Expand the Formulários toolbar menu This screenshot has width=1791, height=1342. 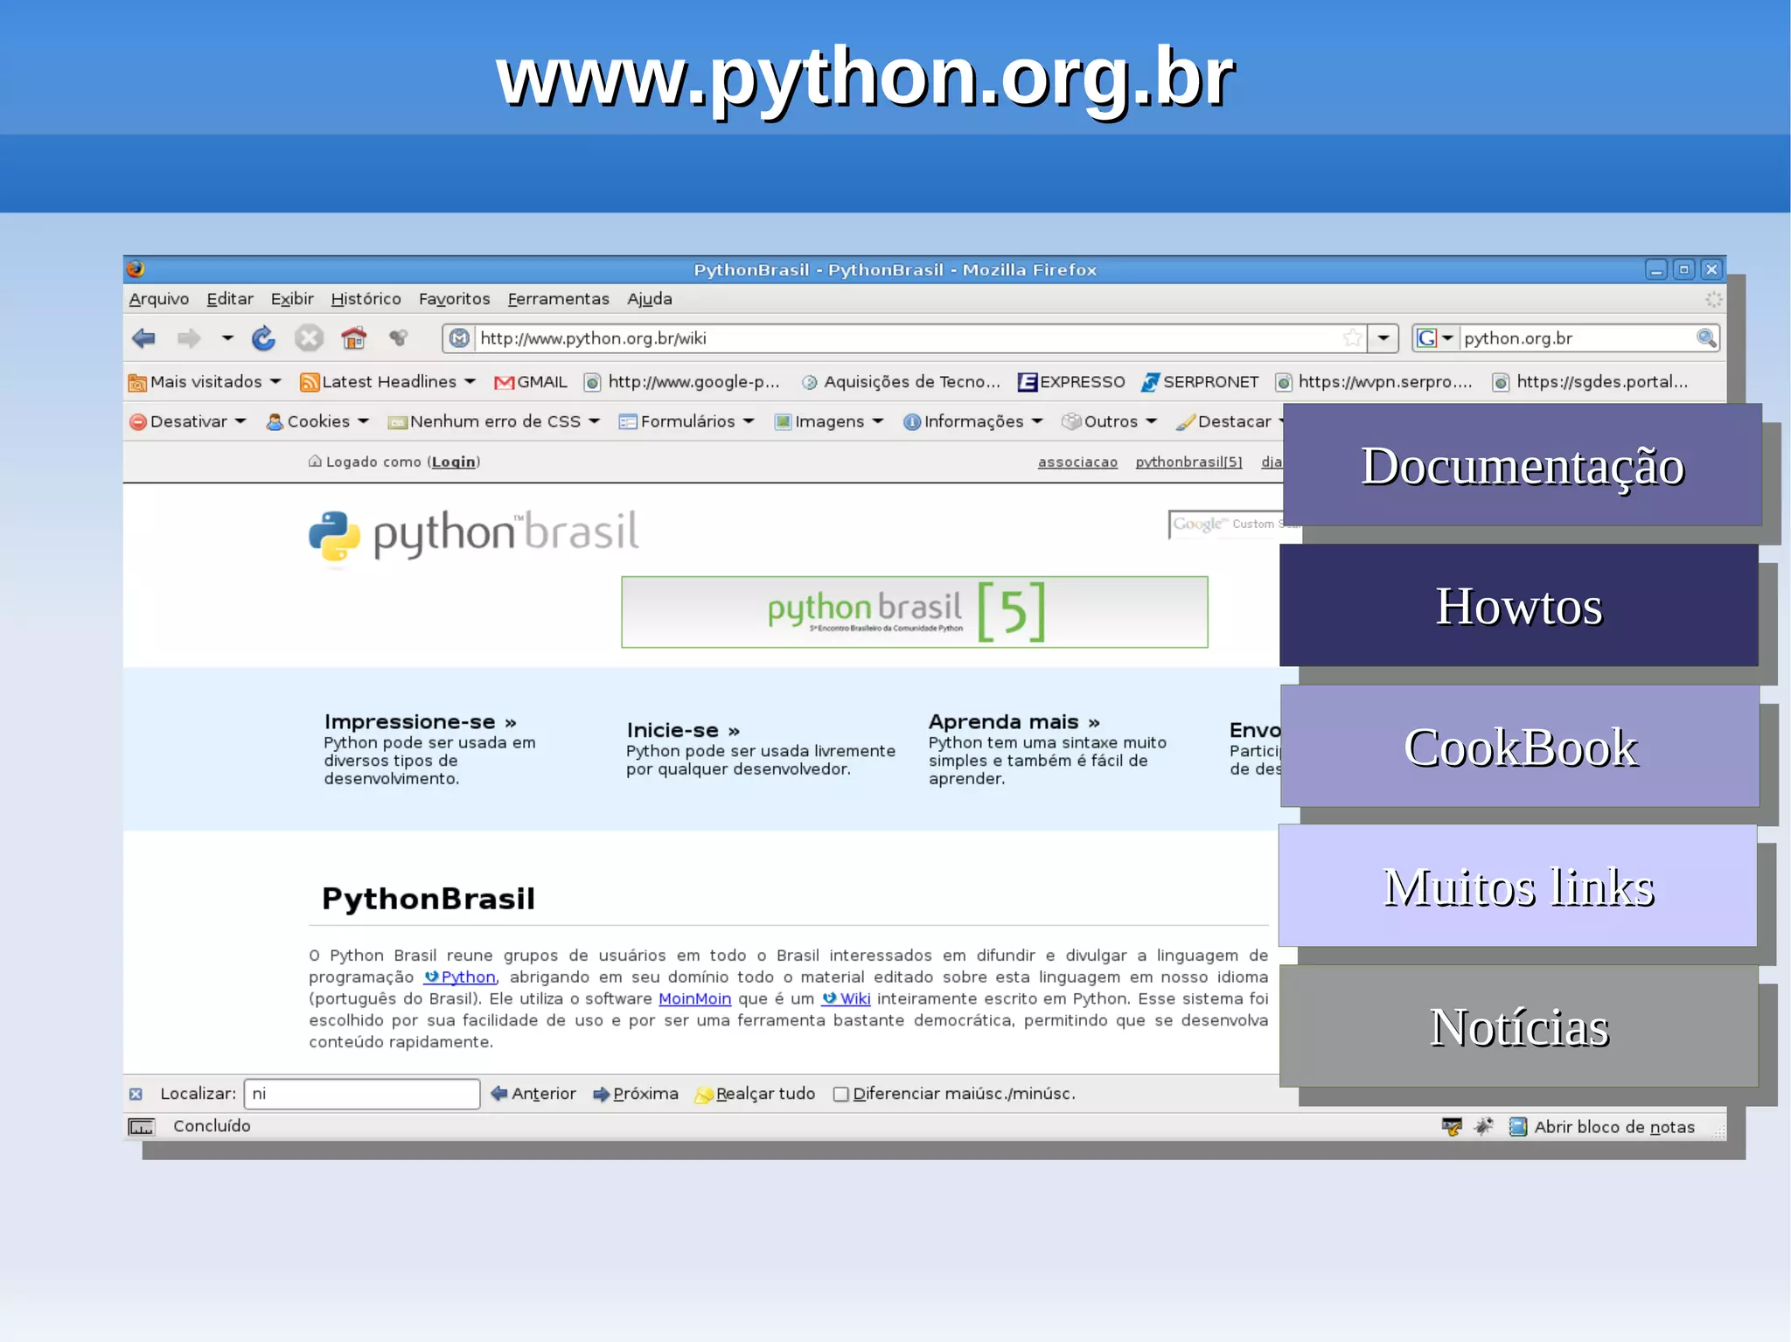click(686, 421)
